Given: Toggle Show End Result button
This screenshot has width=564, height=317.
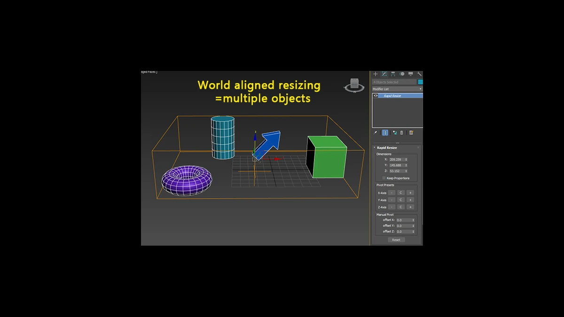Looking at the screenshot, I should [x=385, y=133].
